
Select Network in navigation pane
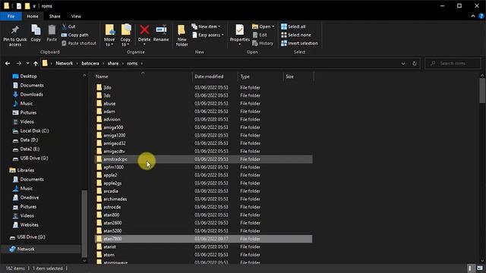pyautogui.click(x=22, y=249)
